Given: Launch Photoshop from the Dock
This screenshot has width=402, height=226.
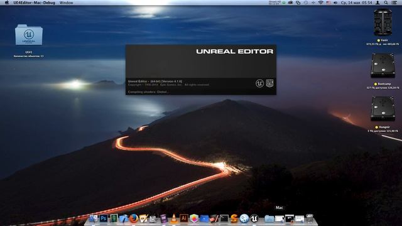Looking at the screenshot, I should [104, 218].
